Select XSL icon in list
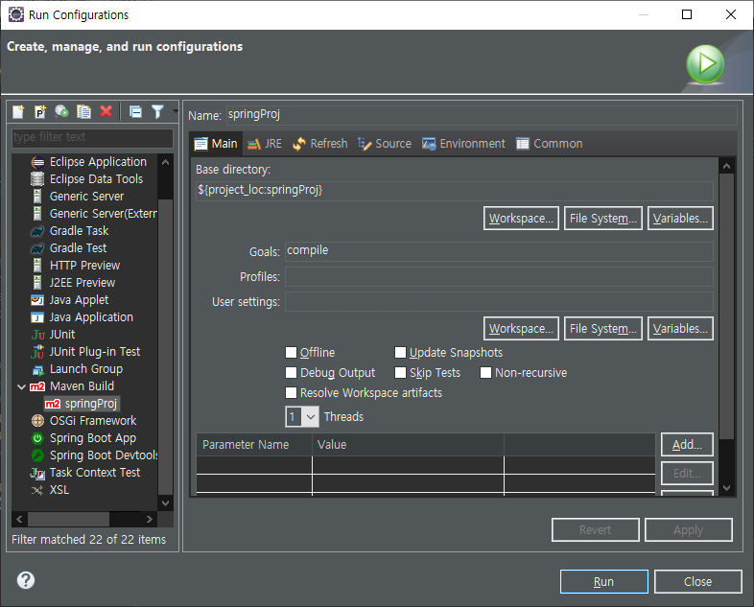 tap(37, 490)
